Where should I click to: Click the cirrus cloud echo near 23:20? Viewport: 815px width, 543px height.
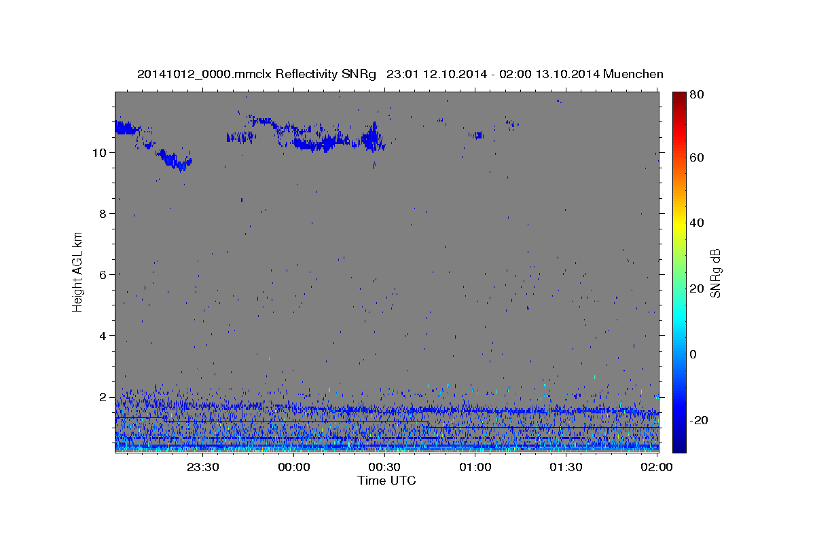[x=175, y=160]
